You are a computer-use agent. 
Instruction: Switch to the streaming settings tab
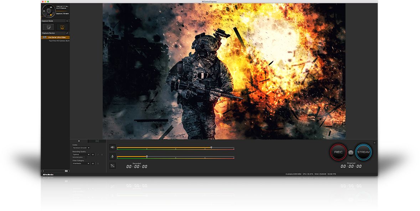[97, 141]
